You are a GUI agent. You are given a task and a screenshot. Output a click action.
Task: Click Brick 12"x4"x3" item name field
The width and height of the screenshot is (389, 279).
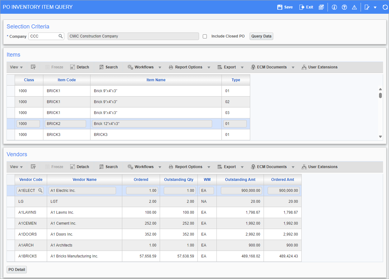[152, 124]
